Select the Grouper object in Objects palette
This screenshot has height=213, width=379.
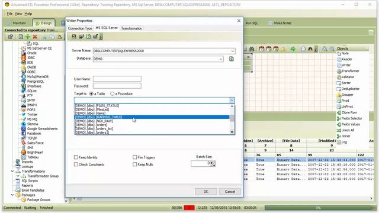pos(345,95)
